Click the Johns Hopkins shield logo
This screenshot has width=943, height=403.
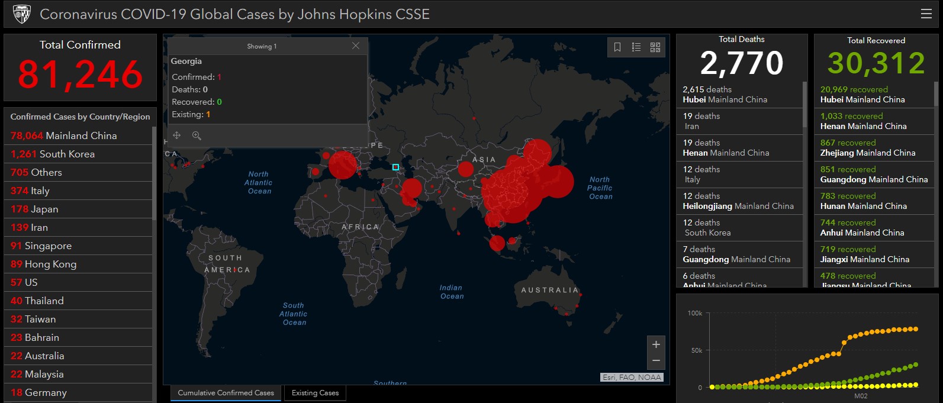point(22,14)
